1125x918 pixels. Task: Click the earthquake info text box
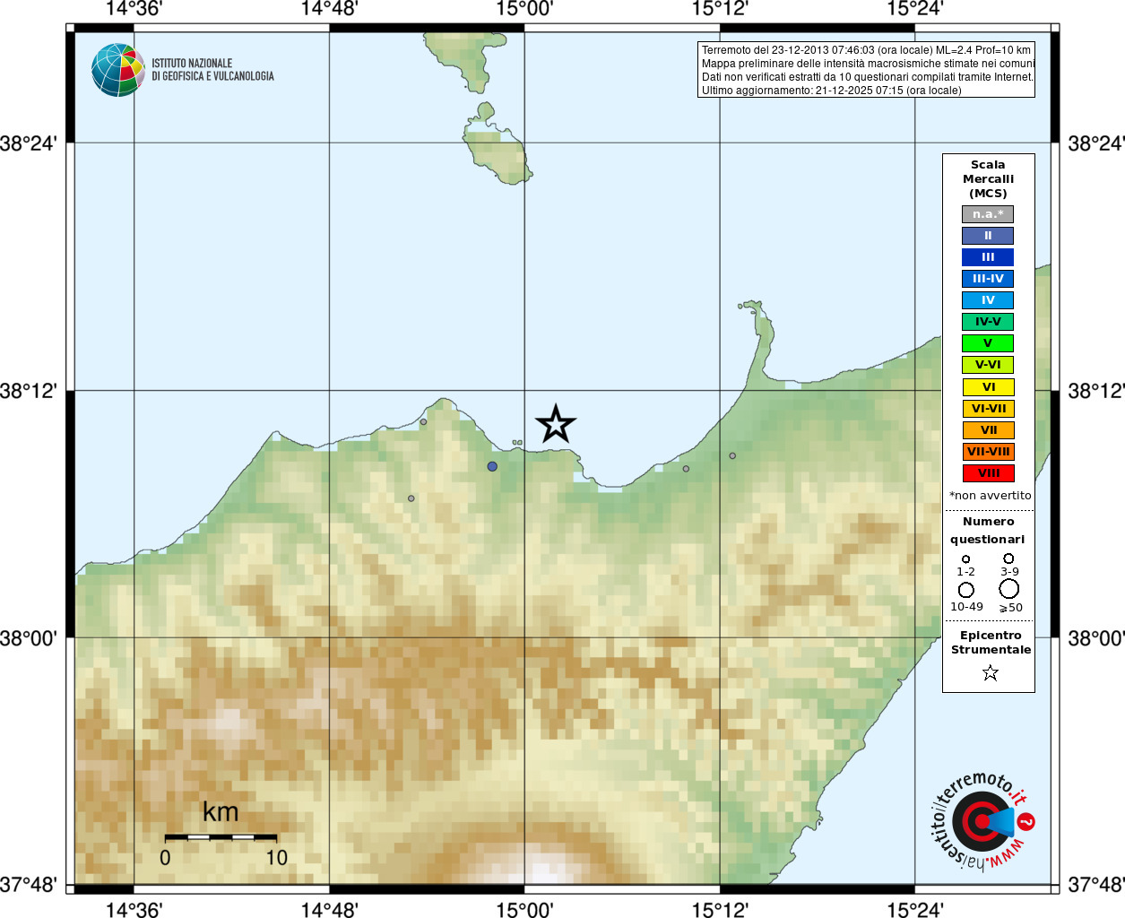(x=866, y=70)
